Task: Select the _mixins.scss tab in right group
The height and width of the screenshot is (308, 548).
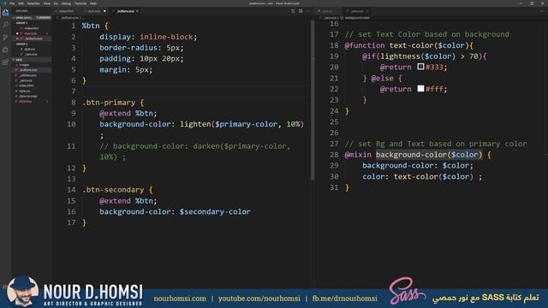Action: click(358, 11)
